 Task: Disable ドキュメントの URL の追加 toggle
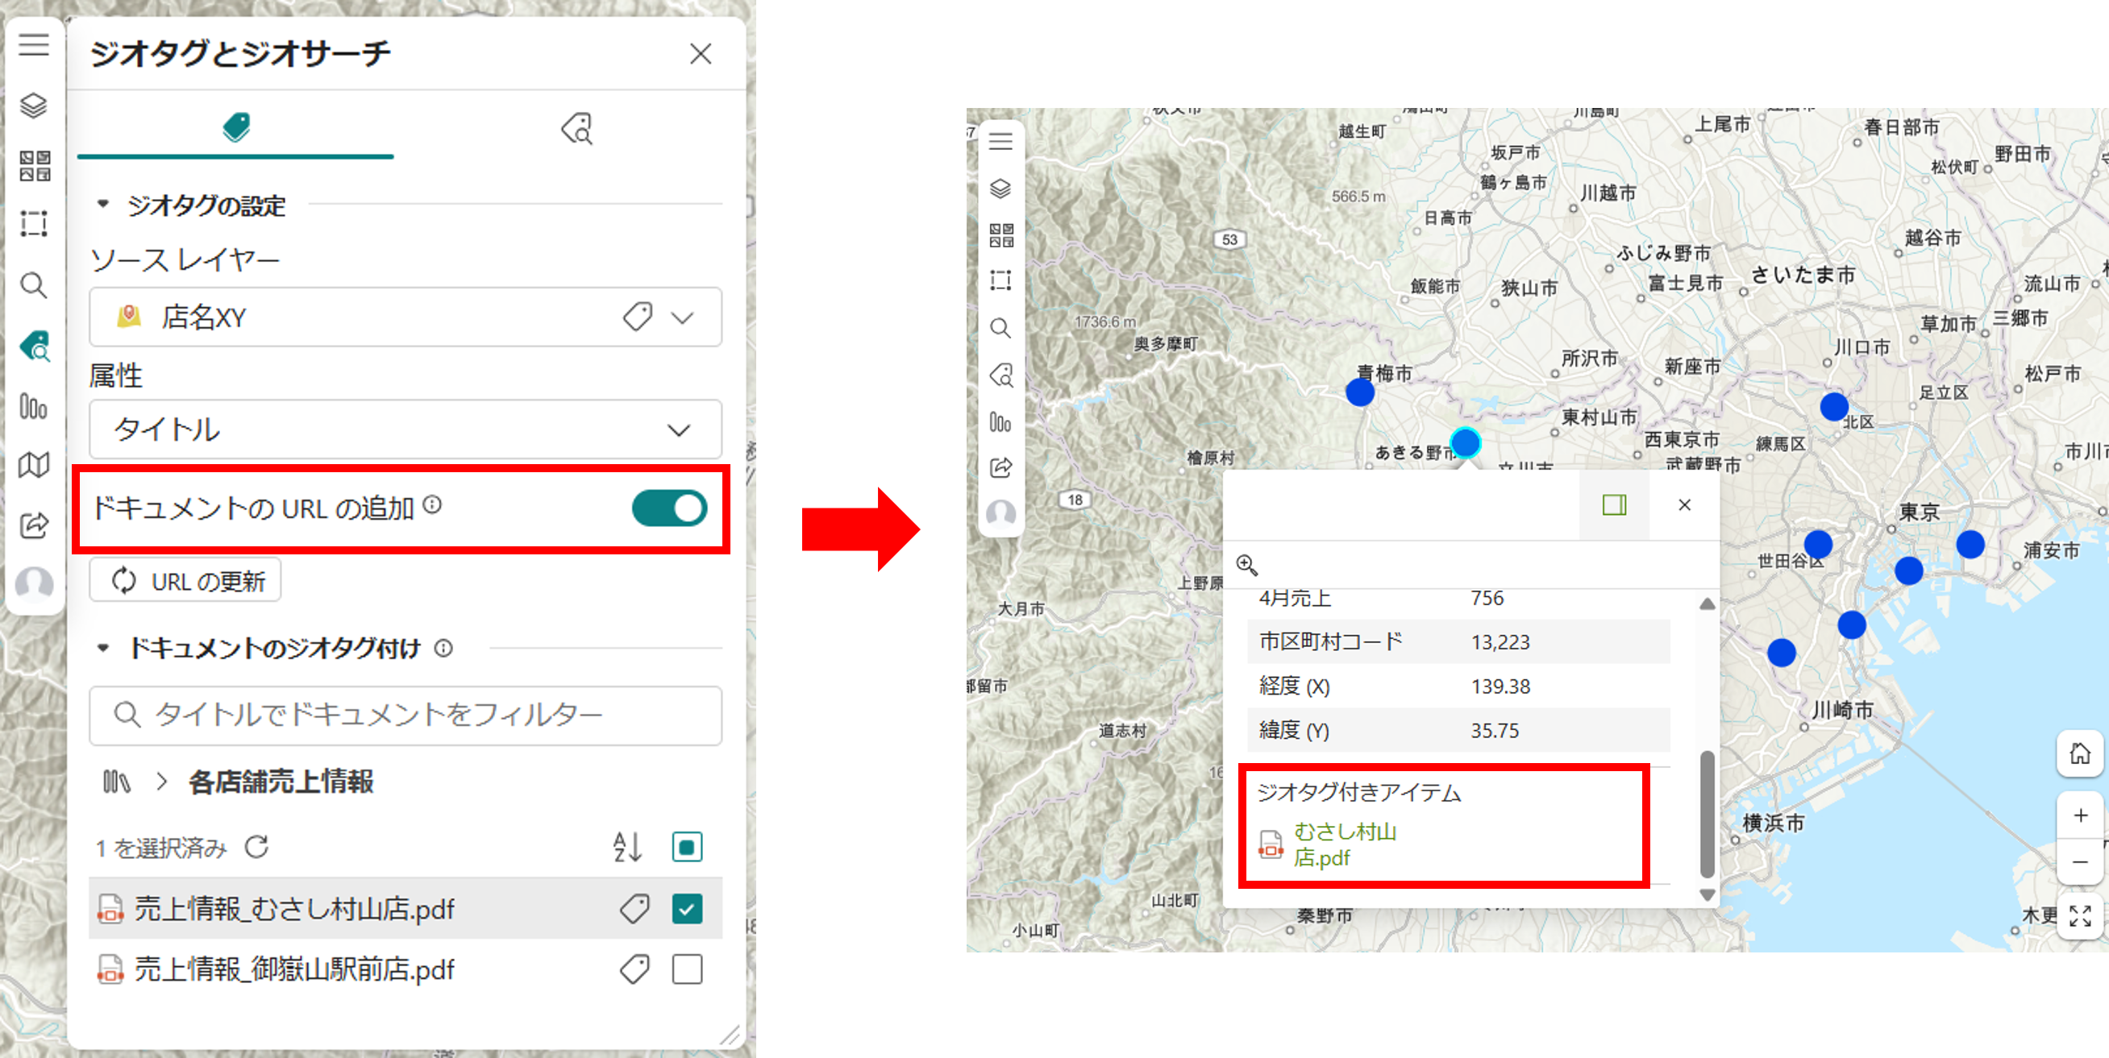click(x=669, y=508)
